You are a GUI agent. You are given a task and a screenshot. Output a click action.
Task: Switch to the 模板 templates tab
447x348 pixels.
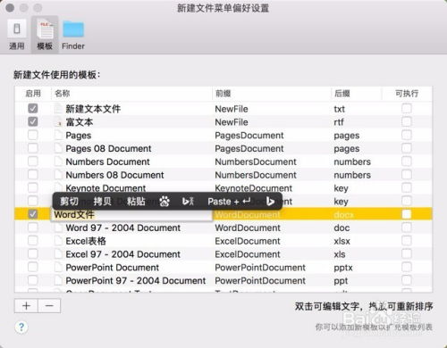coord(45,35)
